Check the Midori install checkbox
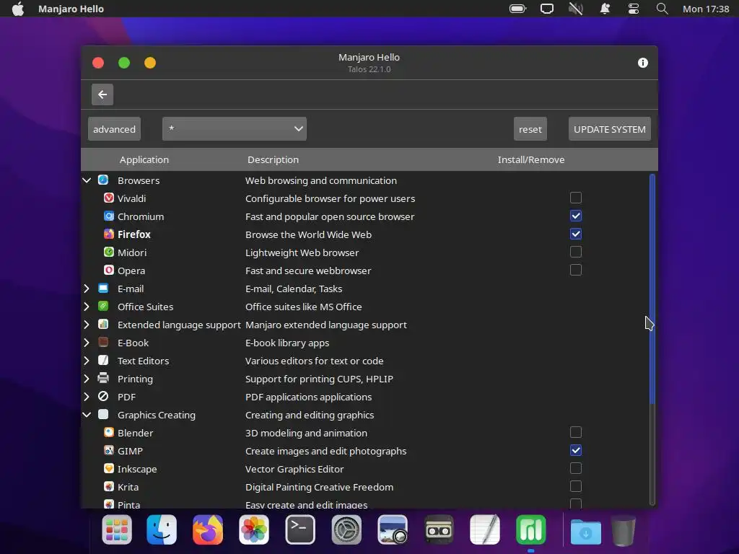This screenshot has height=554, width=739. (575, 252)
